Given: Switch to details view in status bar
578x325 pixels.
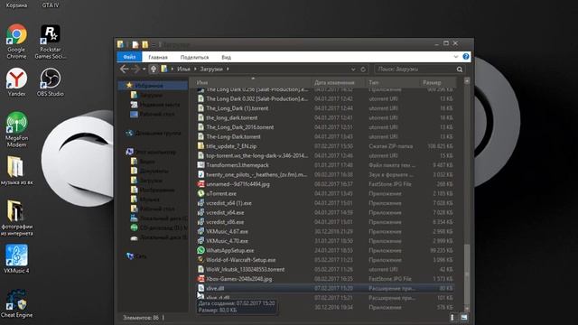Looking at the screenshot, I should click(x=452, y=317).
